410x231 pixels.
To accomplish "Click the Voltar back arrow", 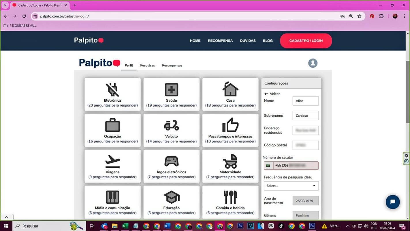I will pyautogui.click(x=272, y=94).
